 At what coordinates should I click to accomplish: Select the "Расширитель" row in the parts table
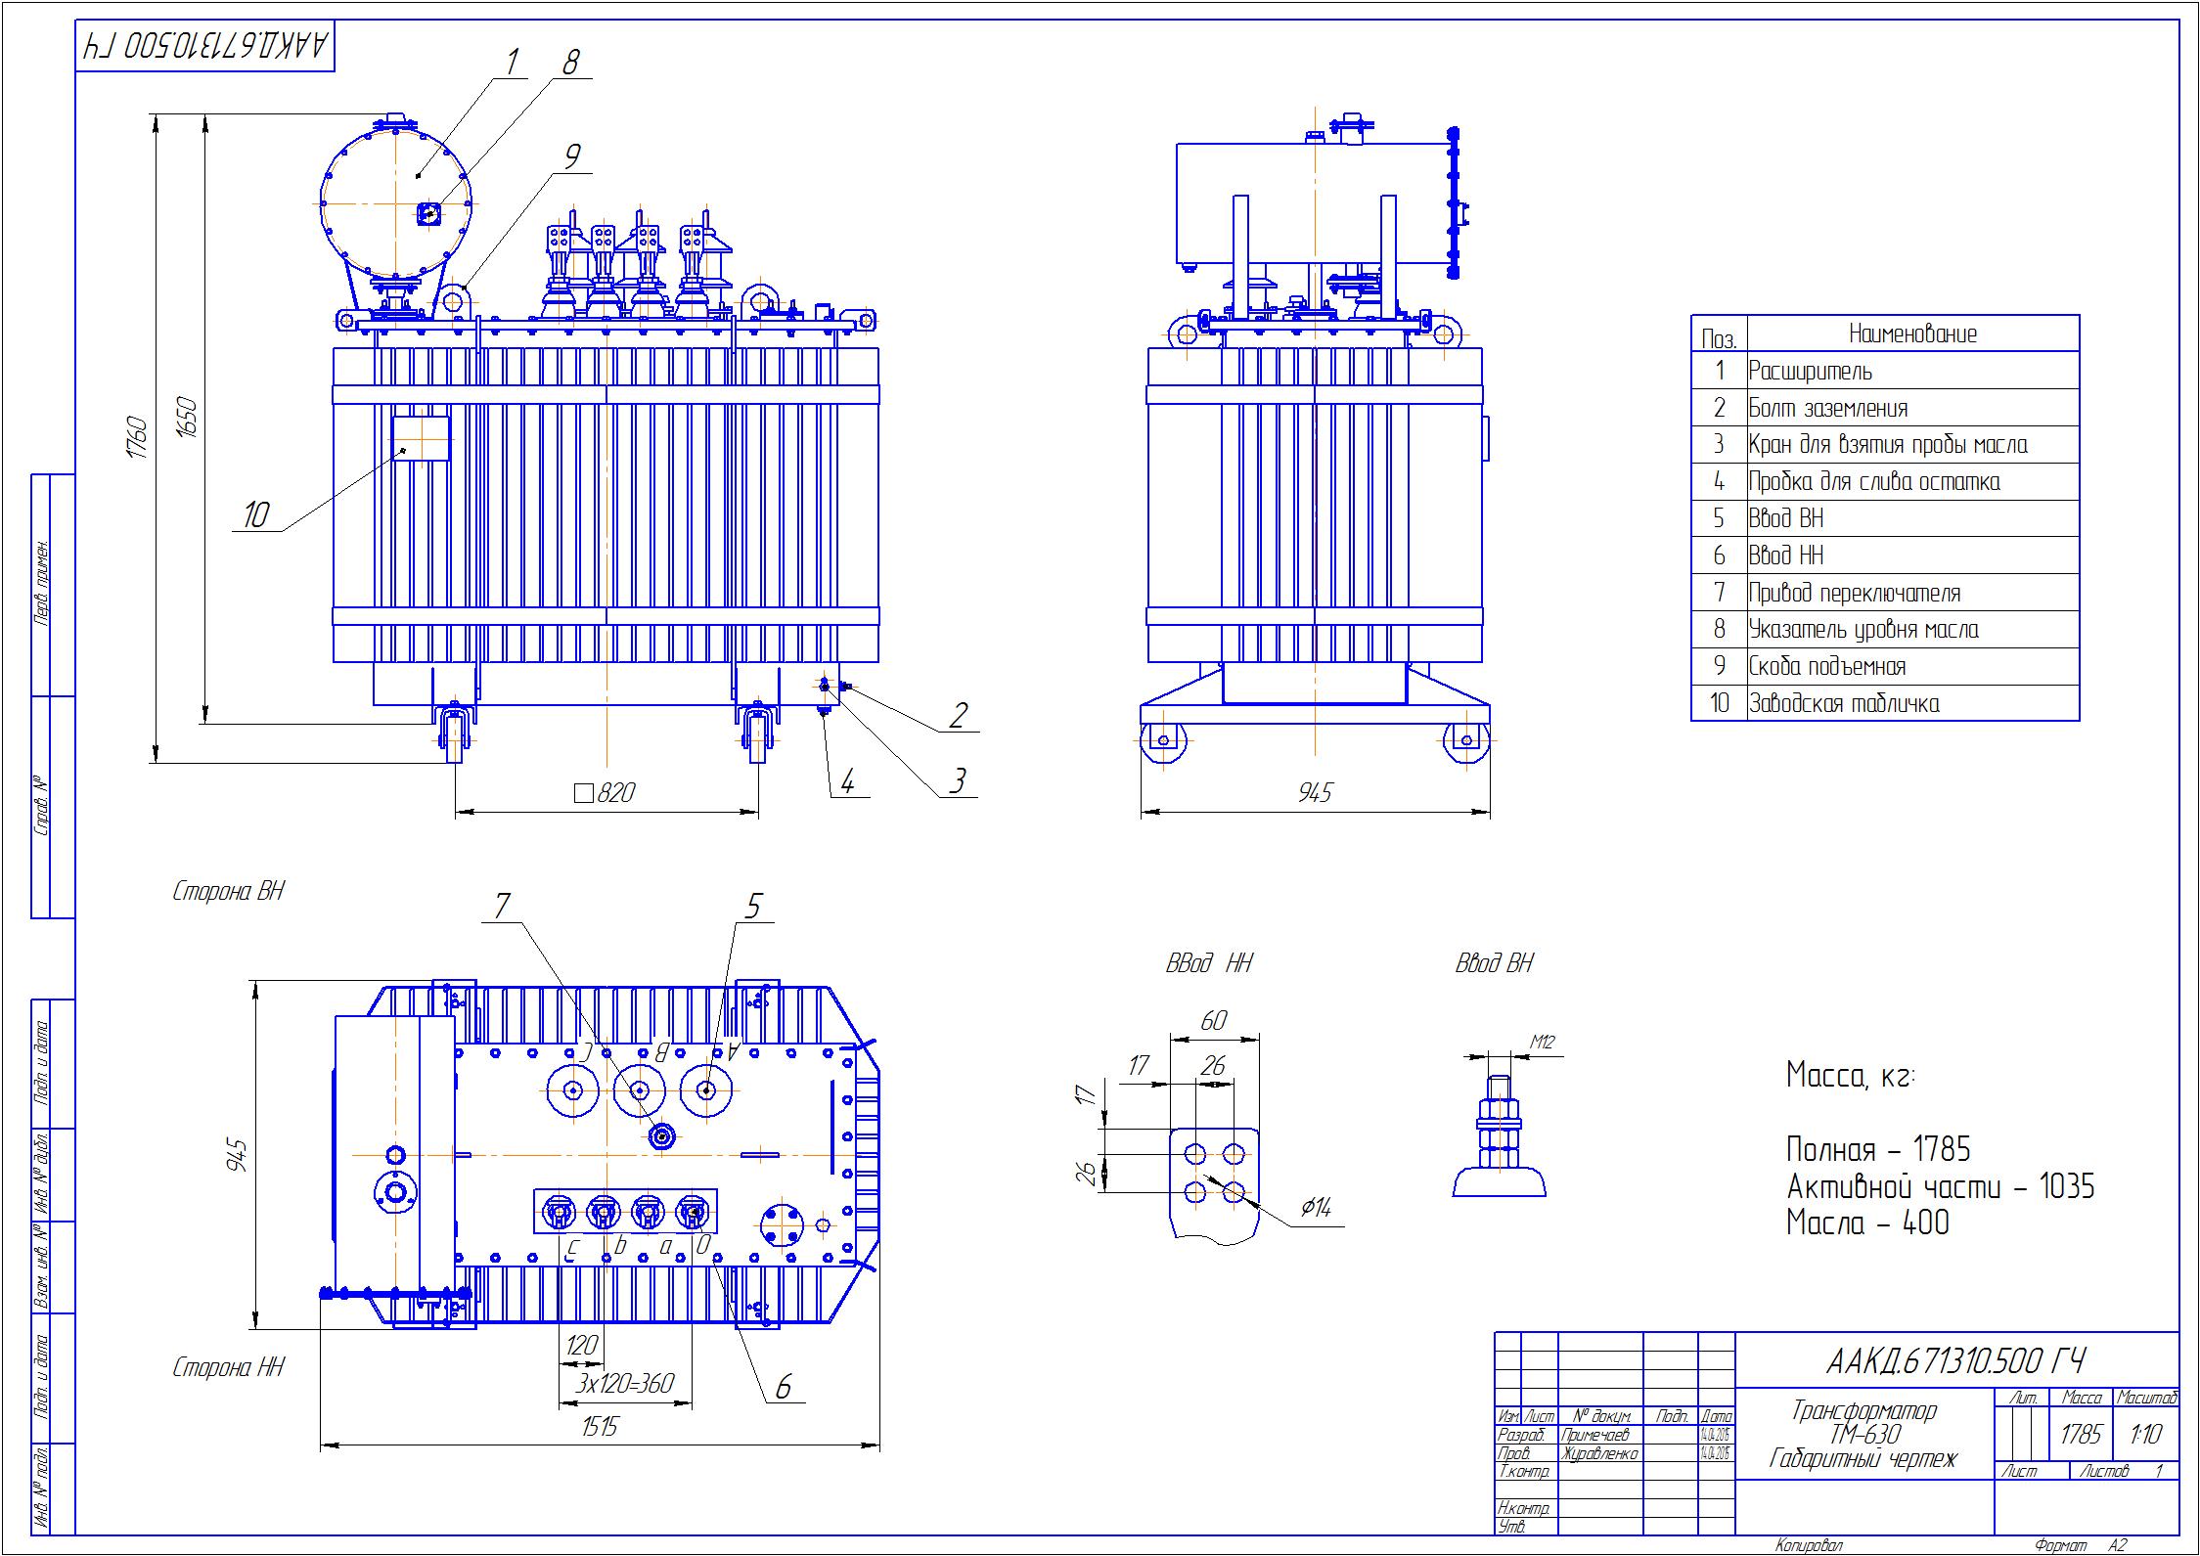(1885, 371)
